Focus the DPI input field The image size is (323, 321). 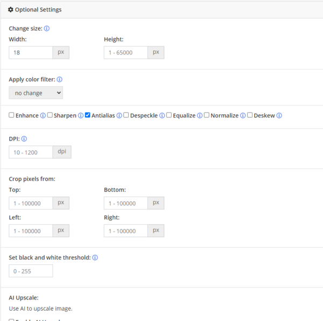click(31, 152)
